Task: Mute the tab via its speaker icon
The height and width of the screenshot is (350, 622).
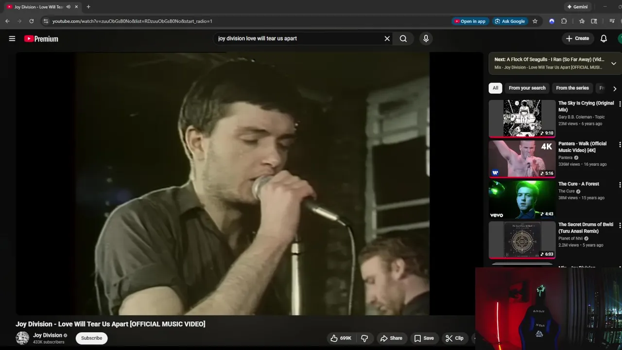Action: tap(68, 7)
